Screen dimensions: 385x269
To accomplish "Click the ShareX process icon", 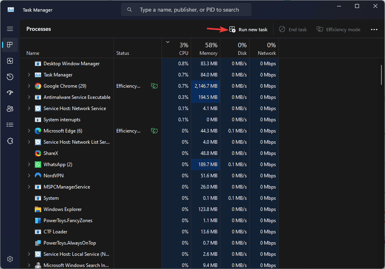I will click(x=38, y=153).
